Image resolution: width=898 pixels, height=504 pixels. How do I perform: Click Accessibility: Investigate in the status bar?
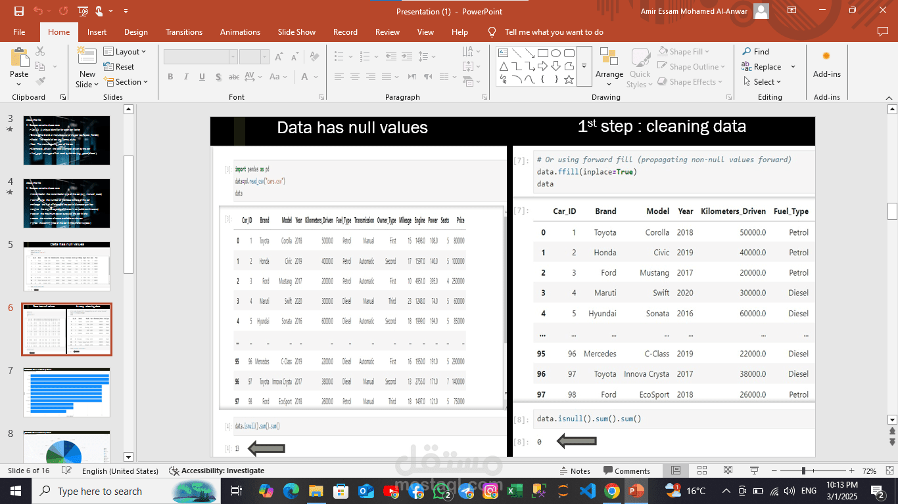(217, 471)
